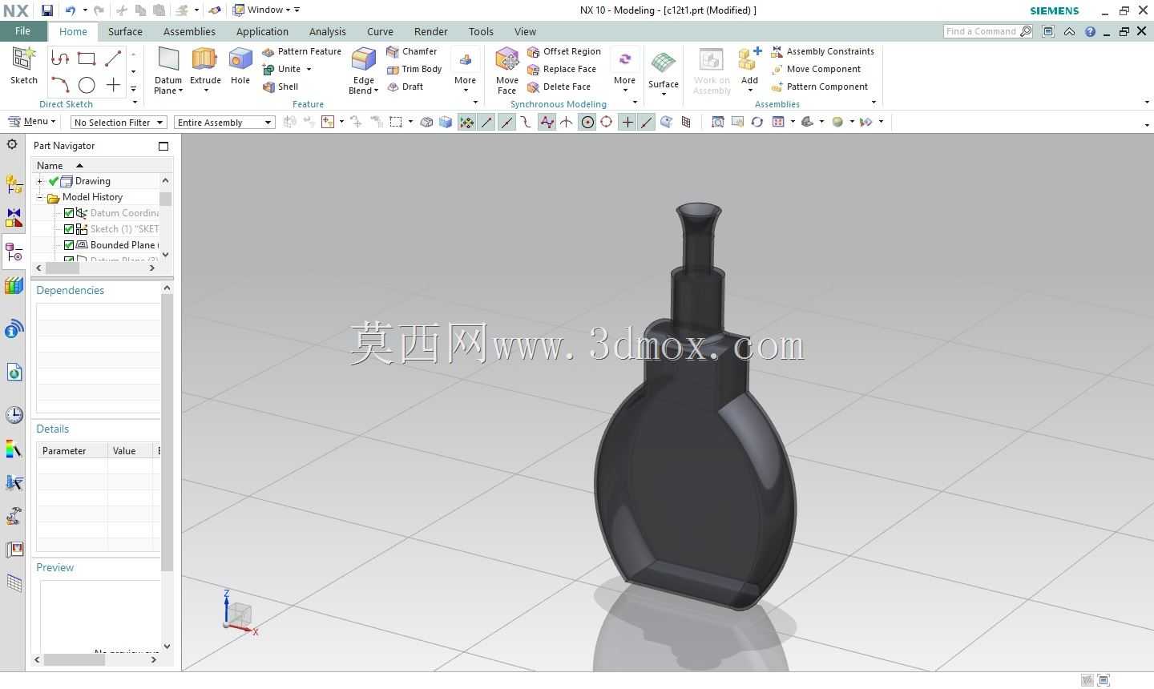The width and height of the screenshot is (1154, 689).
Task: Click the Add component button
Action: click(x=749, y=67)
